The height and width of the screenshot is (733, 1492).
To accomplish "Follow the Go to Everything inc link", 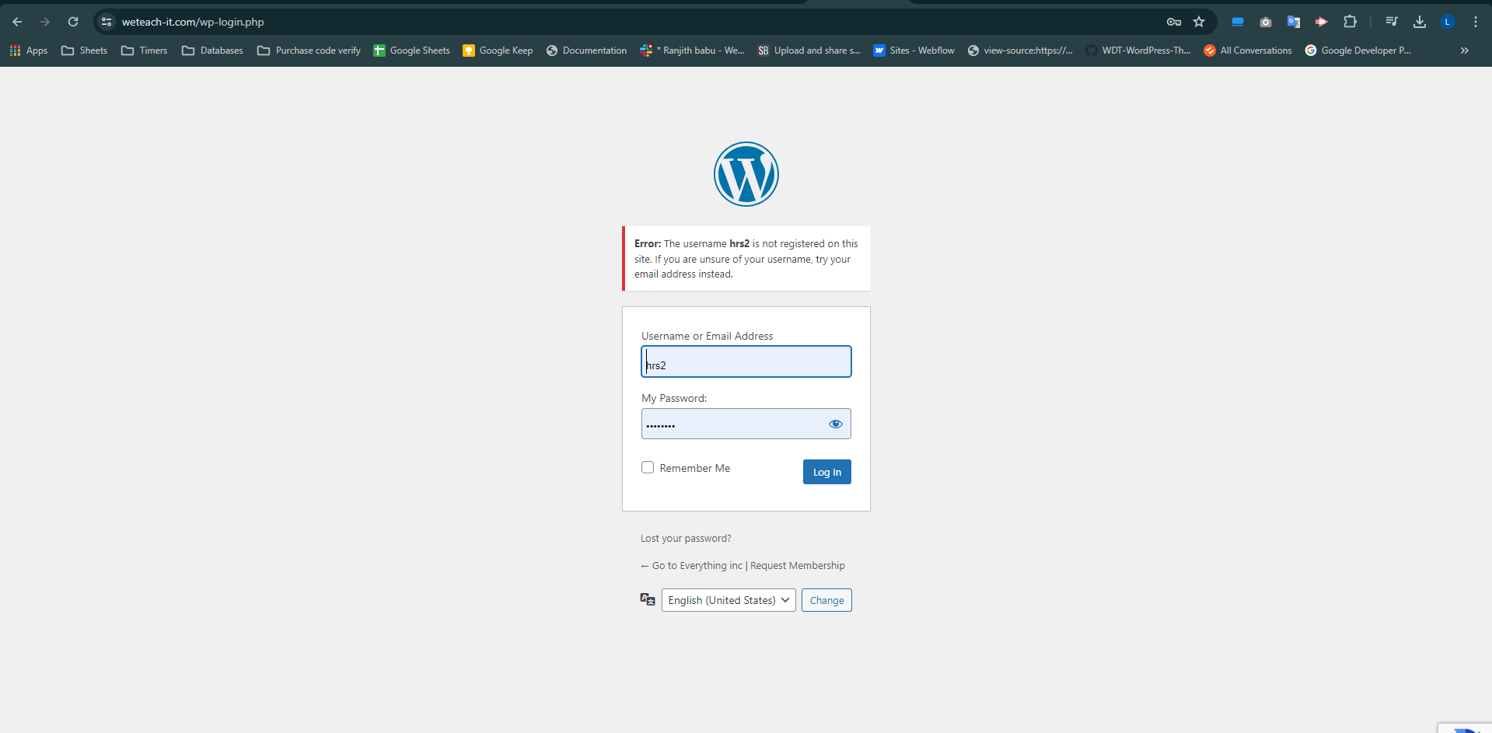I will 691,565.
